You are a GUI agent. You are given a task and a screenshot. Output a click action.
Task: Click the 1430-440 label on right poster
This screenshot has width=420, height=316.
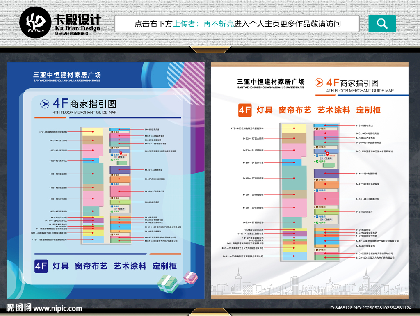click(367, 199)
